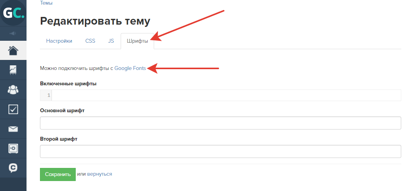
Task: Click the green Сохранить button
Action: pyautogui.click(x=58, y=174)
